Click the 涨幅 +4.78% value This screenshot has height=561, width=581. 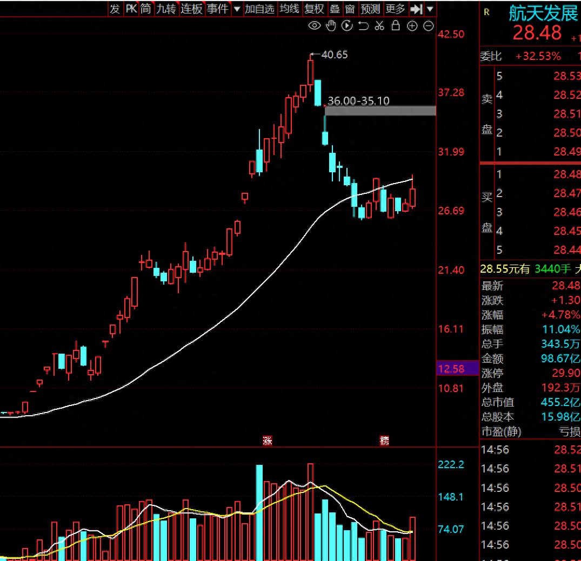(x=560, y=315)
